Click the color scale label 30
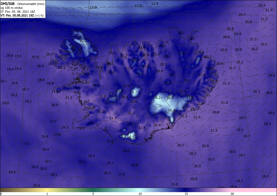 232,194
